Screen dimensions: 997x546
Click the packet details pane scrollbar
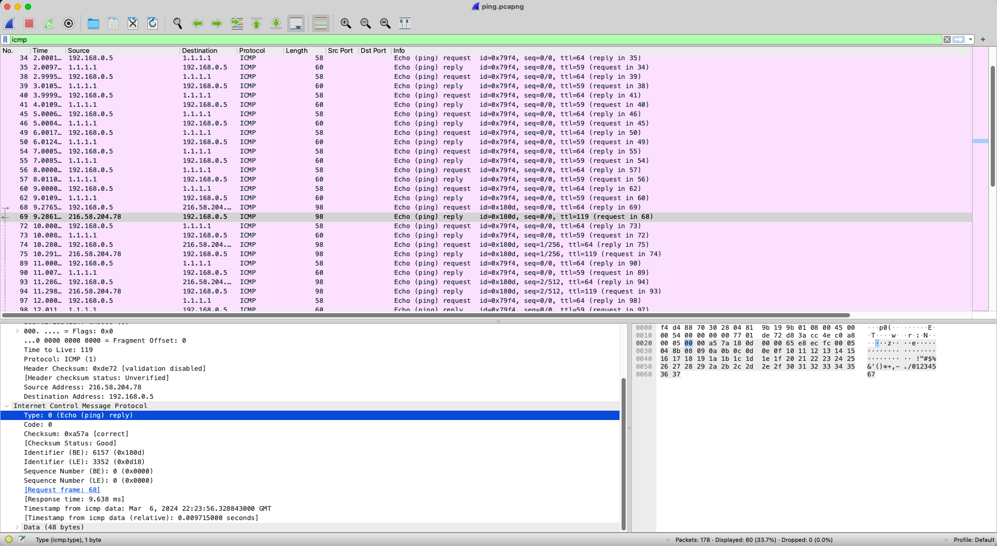click(x=624, y=454)
